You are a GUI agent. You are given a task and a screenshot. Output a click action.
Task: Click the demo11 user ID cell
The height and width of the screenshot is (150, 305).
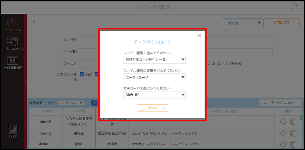tap(45, 144)
